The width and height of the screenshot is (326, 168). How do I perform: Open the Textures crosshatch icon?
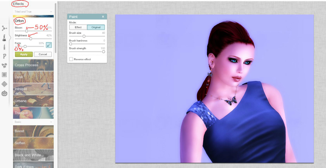4,84
